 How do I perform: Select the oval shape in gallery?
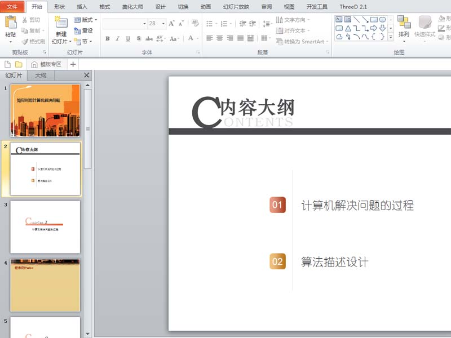pos(383,20)
